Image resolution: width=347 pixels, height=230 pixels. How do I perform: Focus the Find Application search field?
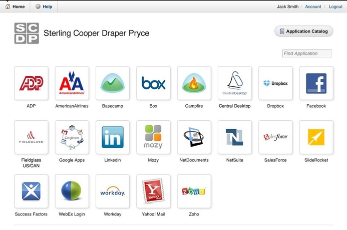[307, 53]
